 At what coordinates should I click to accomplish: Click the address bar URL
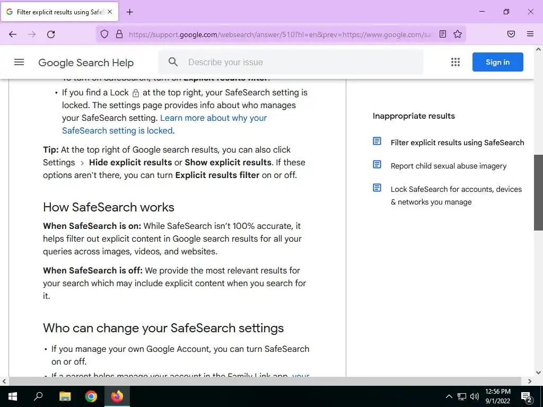pos(280,34)
